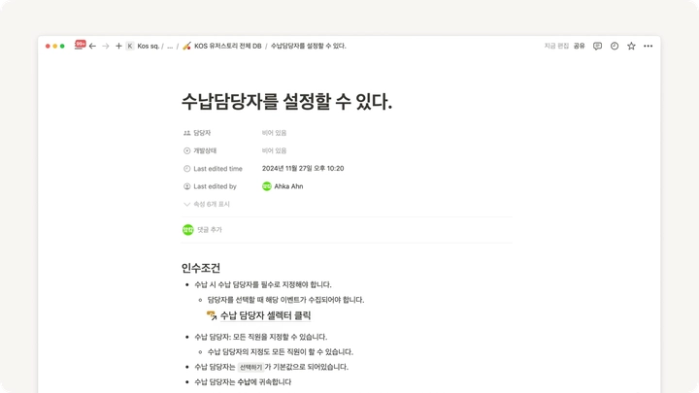Click the Last edited by person icon

click(x=186, y=186)
